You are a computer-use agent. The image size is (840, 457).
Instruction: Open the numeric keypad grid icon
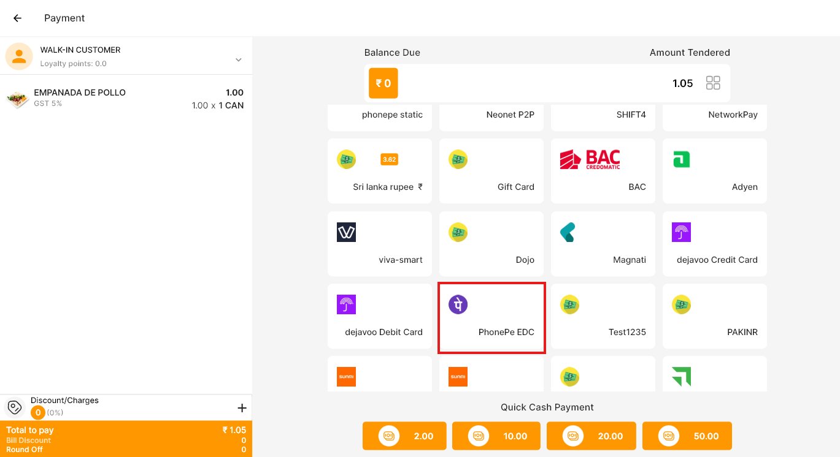[713, 83]
